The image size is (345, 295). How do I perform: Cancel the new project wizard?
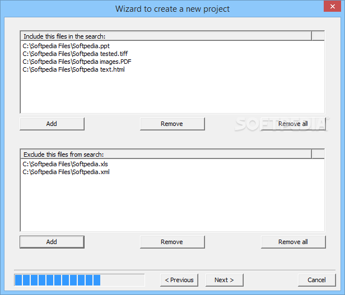(317, 280)
